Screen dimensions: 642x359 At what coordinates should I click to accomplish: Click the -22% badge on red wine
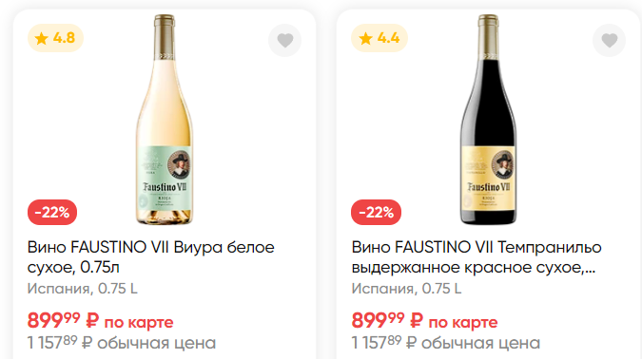click(377, 212)
